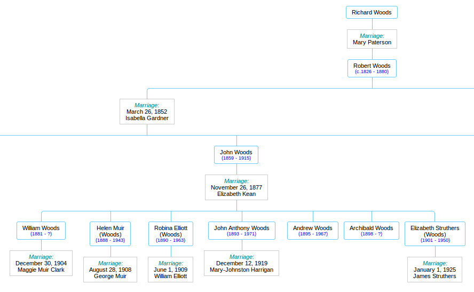Select William Woods (1881 - ?) node
The width and height of the screenshot is (474, 292).
pos(41,231)
